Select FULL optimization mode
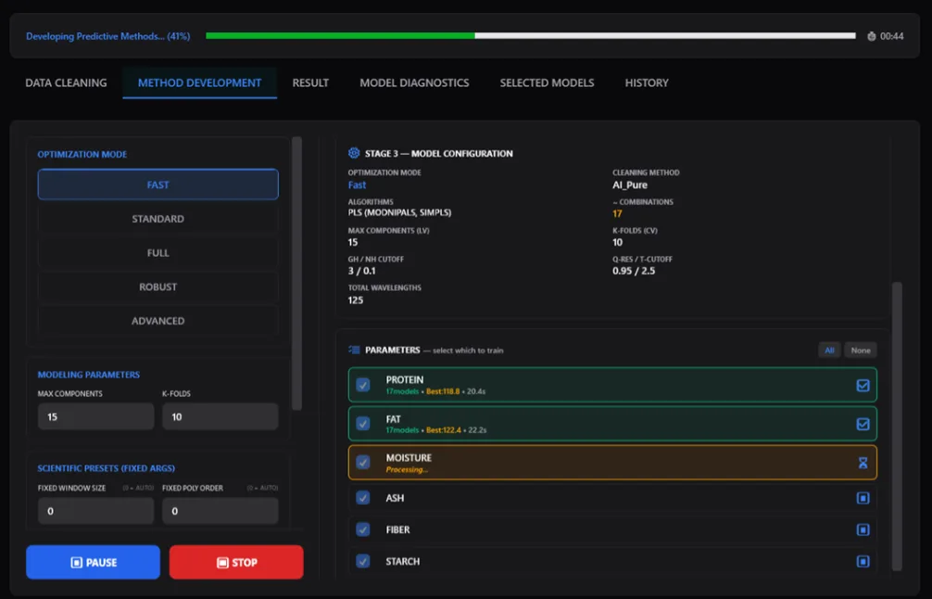The width and height of the screenshot is (932, 599). (x=158, y=253)
